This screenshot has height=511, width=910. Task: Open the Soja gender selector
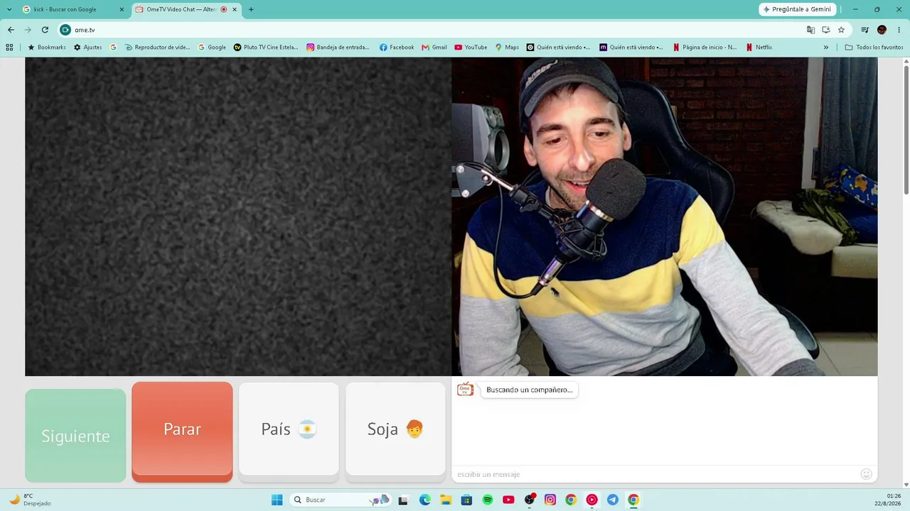(395, 429)
